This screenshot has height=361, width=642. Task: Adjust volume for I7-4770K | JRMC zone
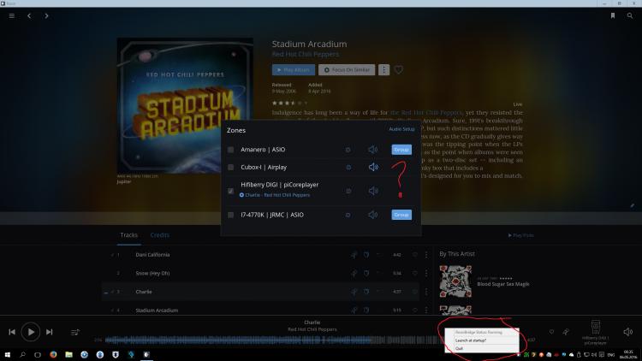(x=373, y=215)
